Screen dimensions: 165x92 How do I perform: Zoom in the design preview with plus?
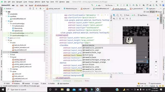pyautogui.click(x=156, y=66)
